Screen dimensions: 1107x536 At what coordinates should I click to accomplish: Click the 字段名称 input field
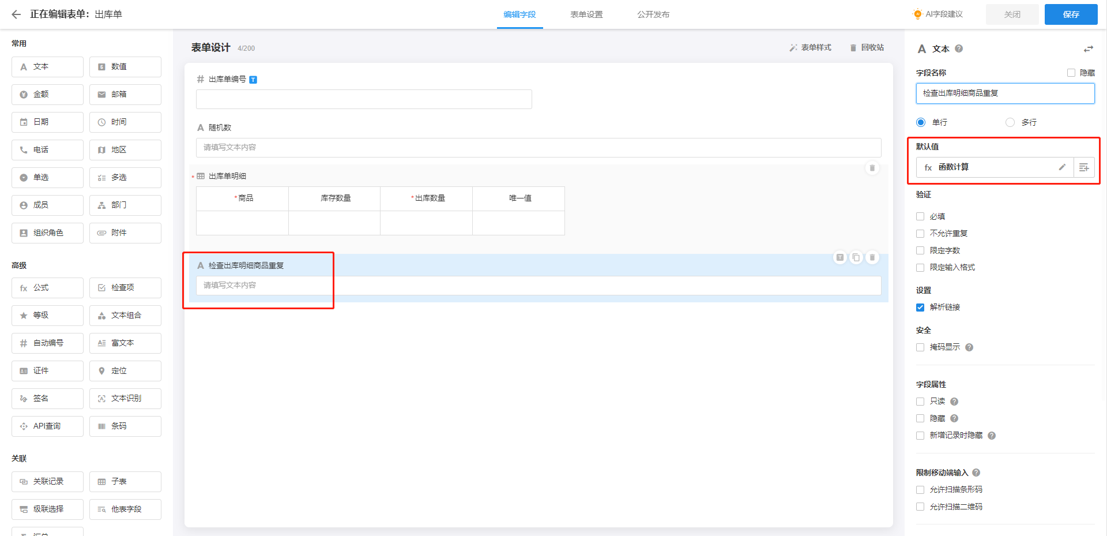tap(1005, 93)
